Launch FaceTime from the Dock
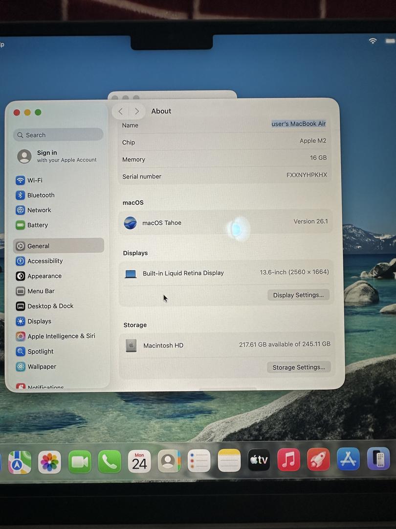Image resolution: width=396 pixels, height=529 pixels. (x=80, y=461)
